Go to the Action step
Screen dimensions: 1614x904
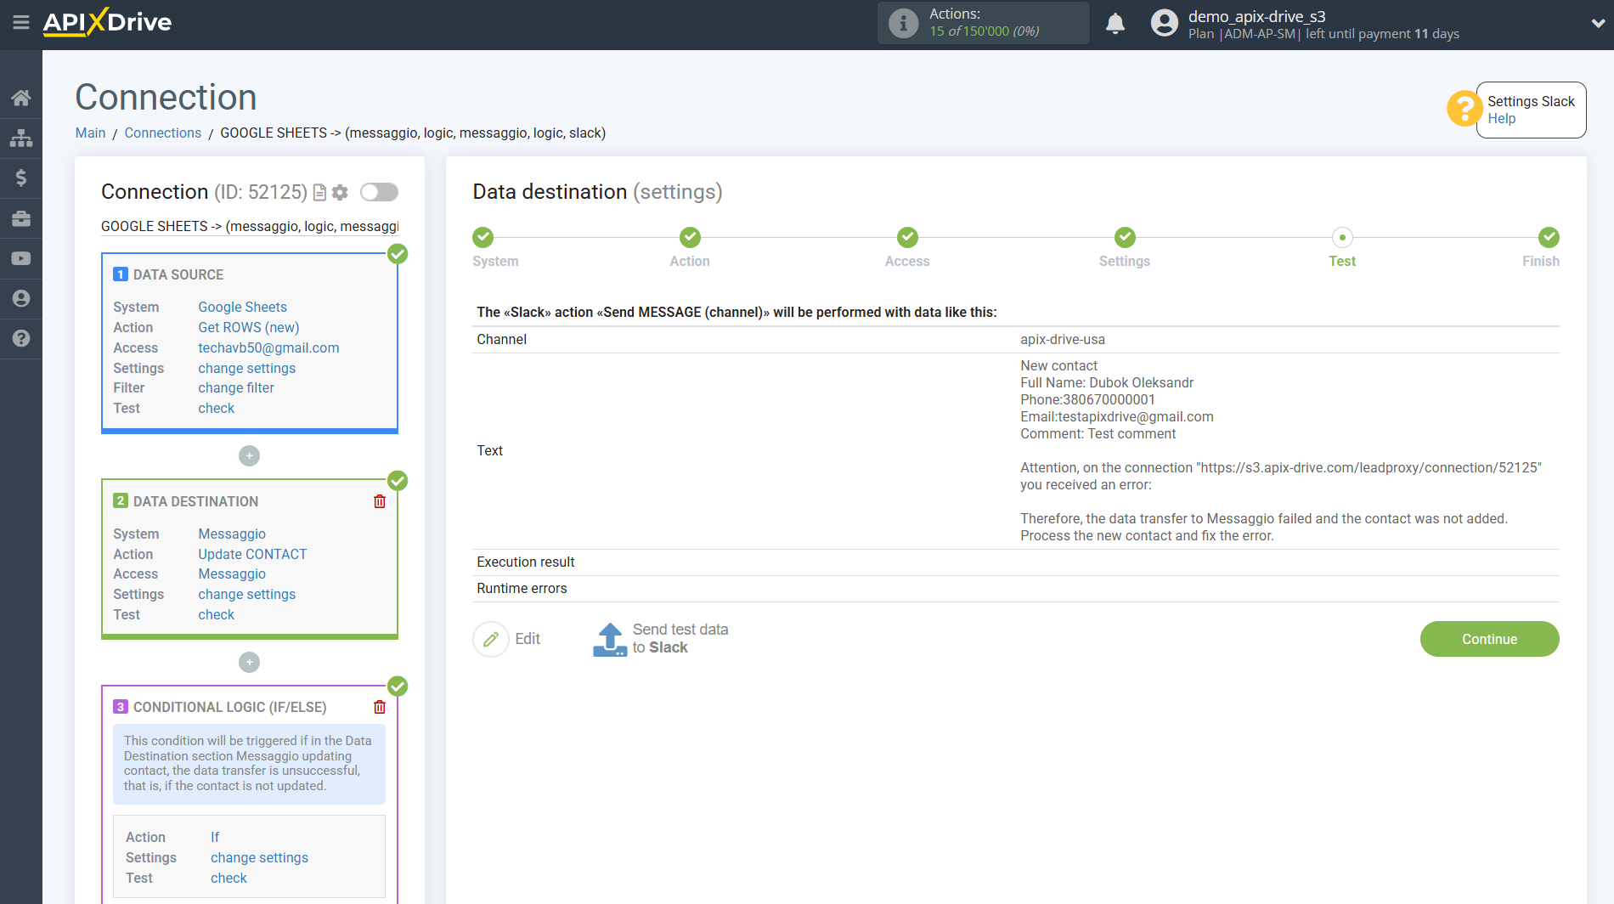[690, 237]
